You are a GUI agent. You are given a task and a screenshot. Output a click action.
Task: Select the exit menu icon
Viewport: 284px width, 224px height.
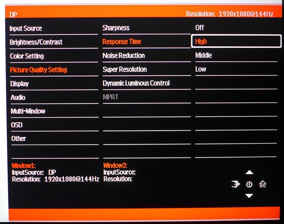[x=236, y=184]
